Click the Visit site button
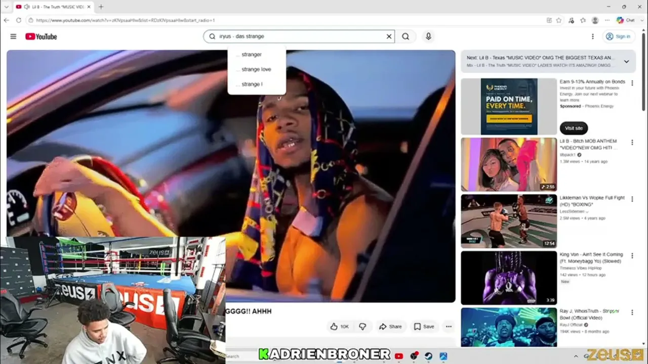 [x=574, y=128]
